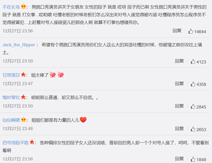Open 四号线临平路 user profile
This screenshot has height=163, width=212.
tap(15, 143)
